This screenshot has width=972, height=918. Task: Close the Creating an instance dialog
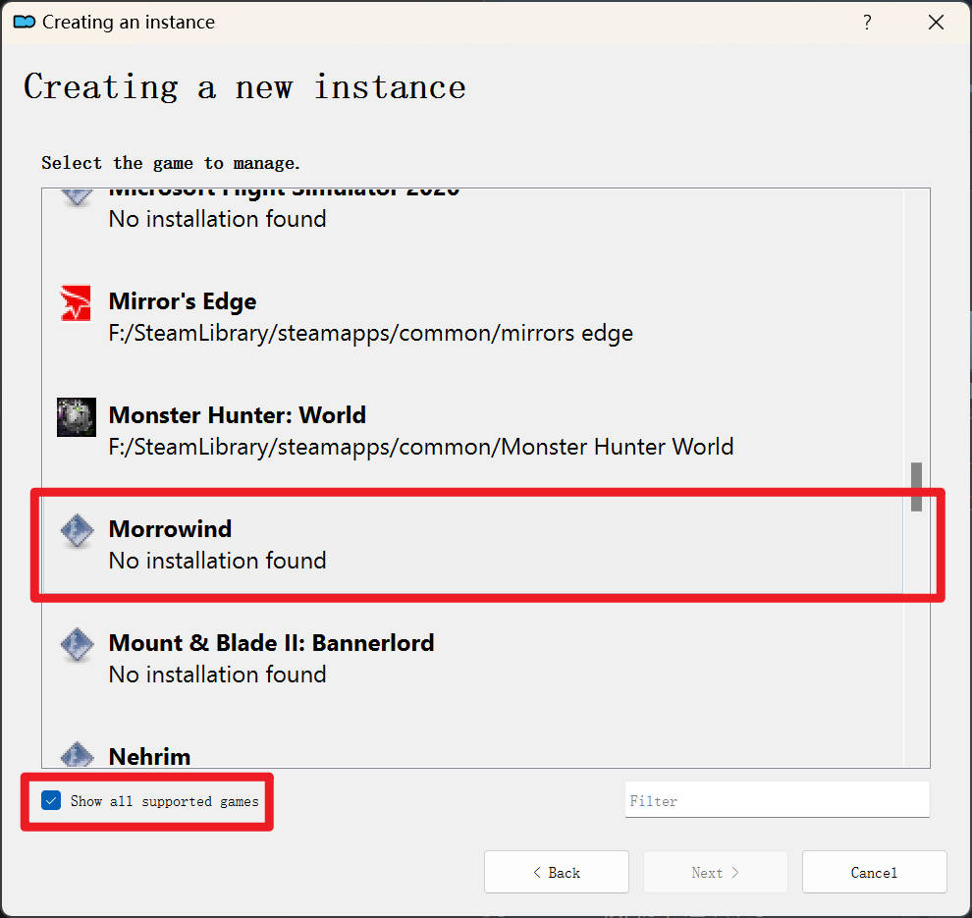[936, 23]
